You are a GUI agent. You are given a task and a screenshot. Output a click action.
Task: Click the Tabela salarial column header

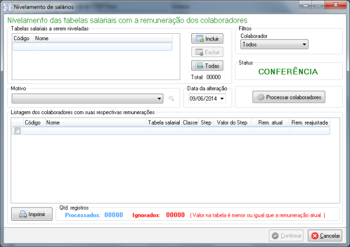163,123
